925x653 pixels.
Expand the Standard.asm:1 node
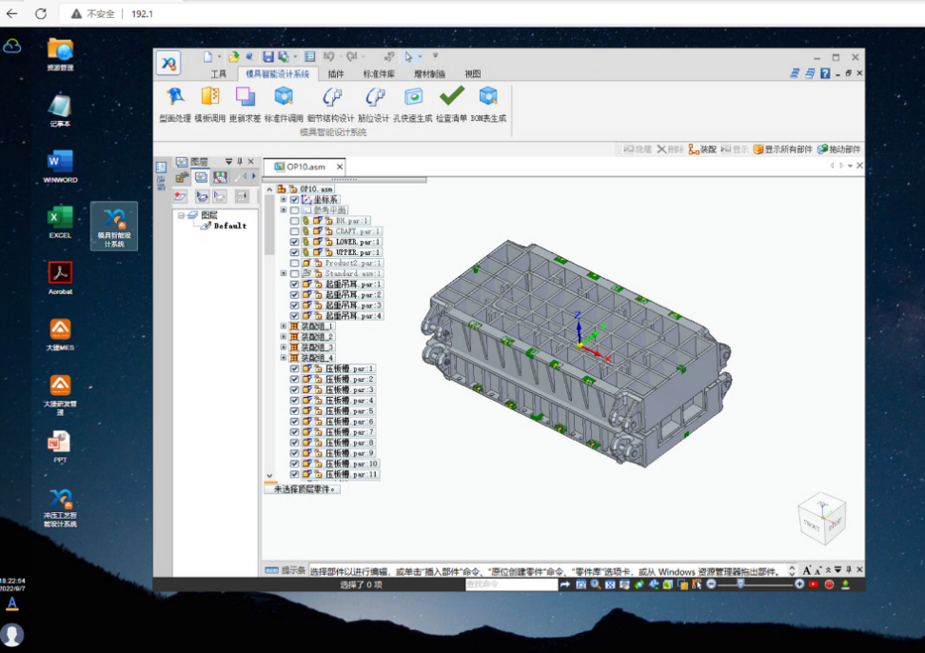tap(284, 274)
